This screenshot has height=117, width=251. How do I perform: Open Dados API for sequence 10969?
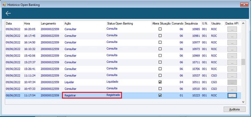click(x=232, y=56)
